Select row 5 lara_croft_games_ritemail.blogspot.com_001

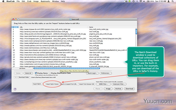coord(74,39)
